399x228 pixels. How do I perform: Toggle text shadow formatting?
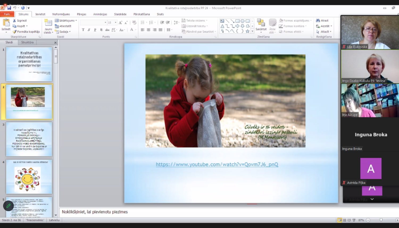(x=101, y=30)
